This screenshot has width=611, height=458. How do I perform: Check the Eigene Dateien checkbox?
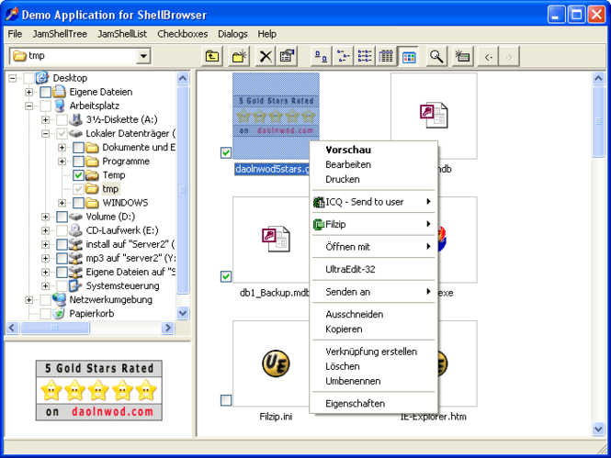[46, 92]
